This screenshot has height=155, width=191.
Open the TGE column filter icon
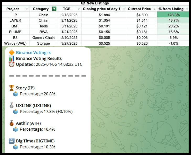(79, 9)
